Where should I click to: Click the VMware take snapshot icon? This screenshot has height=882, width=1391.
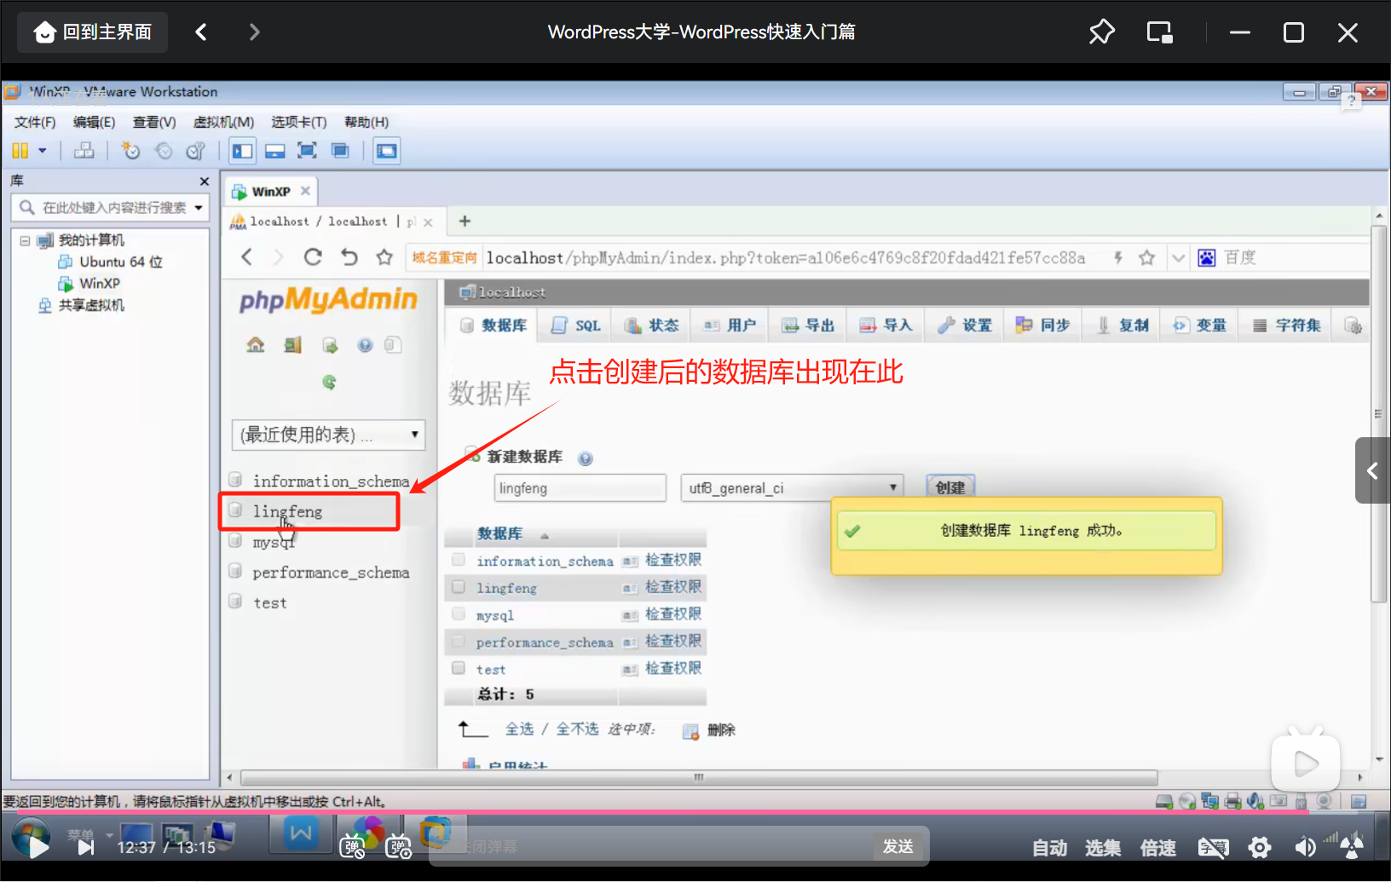[130, 151]
